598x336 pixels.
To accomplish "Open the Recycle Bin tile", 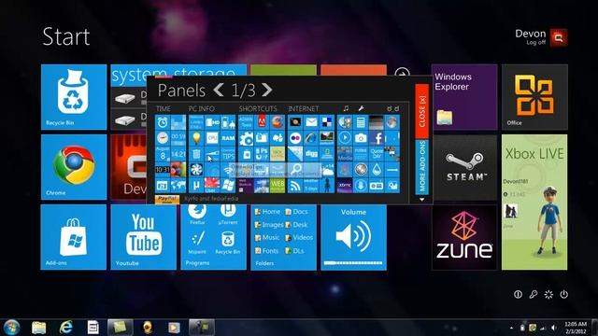I will [74, 97].
